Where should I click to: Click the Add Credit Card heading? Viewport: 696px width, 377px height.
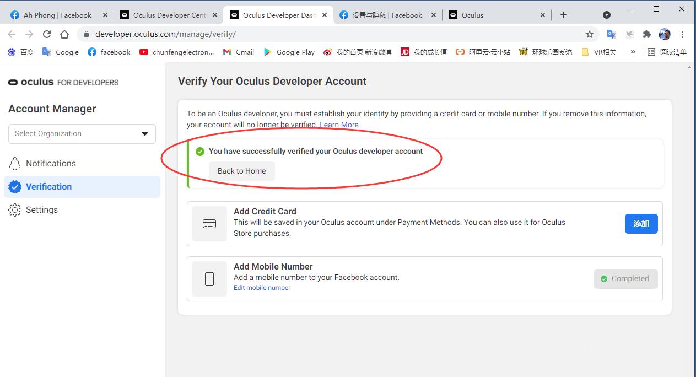(265, 211)
